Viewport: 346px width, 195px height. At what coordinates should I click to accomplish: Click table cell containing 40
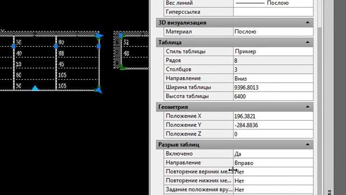pos(35,53)
